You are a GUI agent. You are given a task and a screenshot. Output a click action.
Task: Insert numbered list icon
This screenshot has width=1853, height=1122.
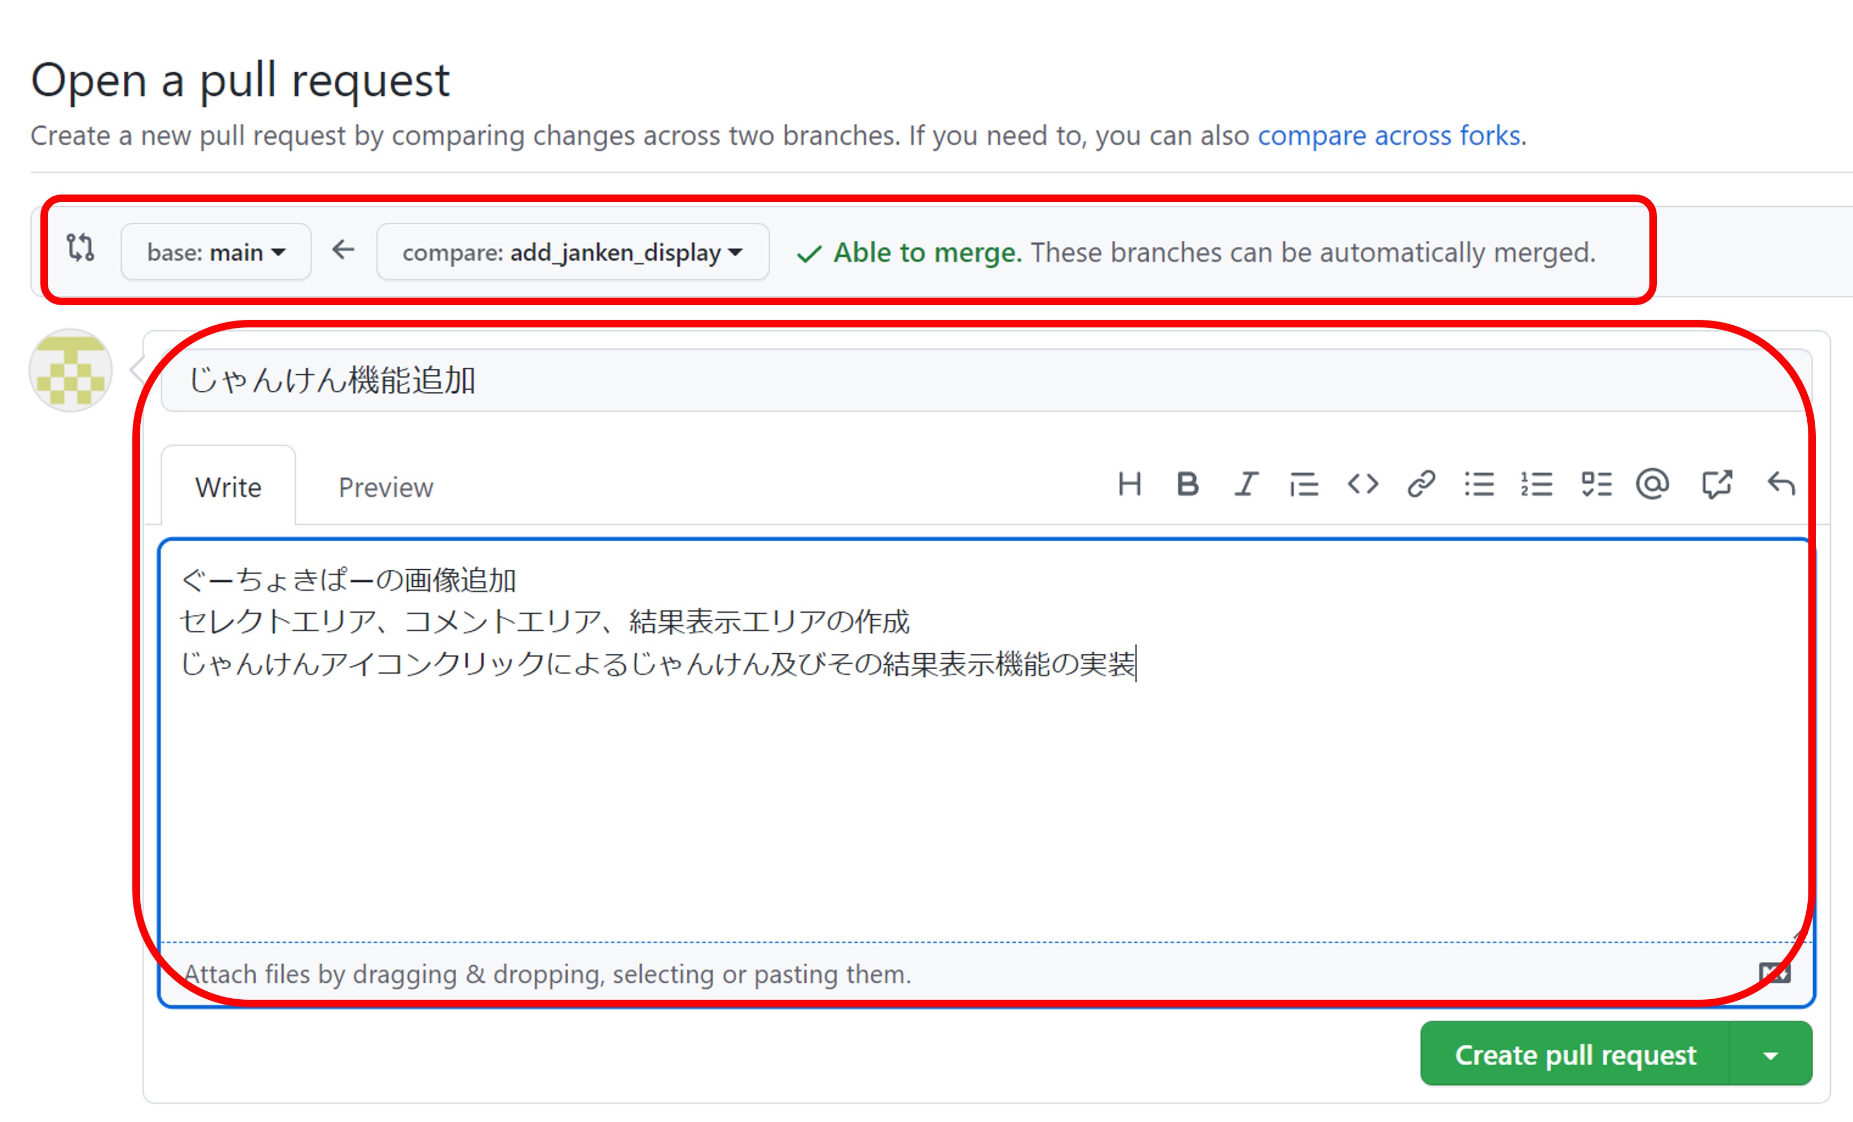pos(1536,484)
